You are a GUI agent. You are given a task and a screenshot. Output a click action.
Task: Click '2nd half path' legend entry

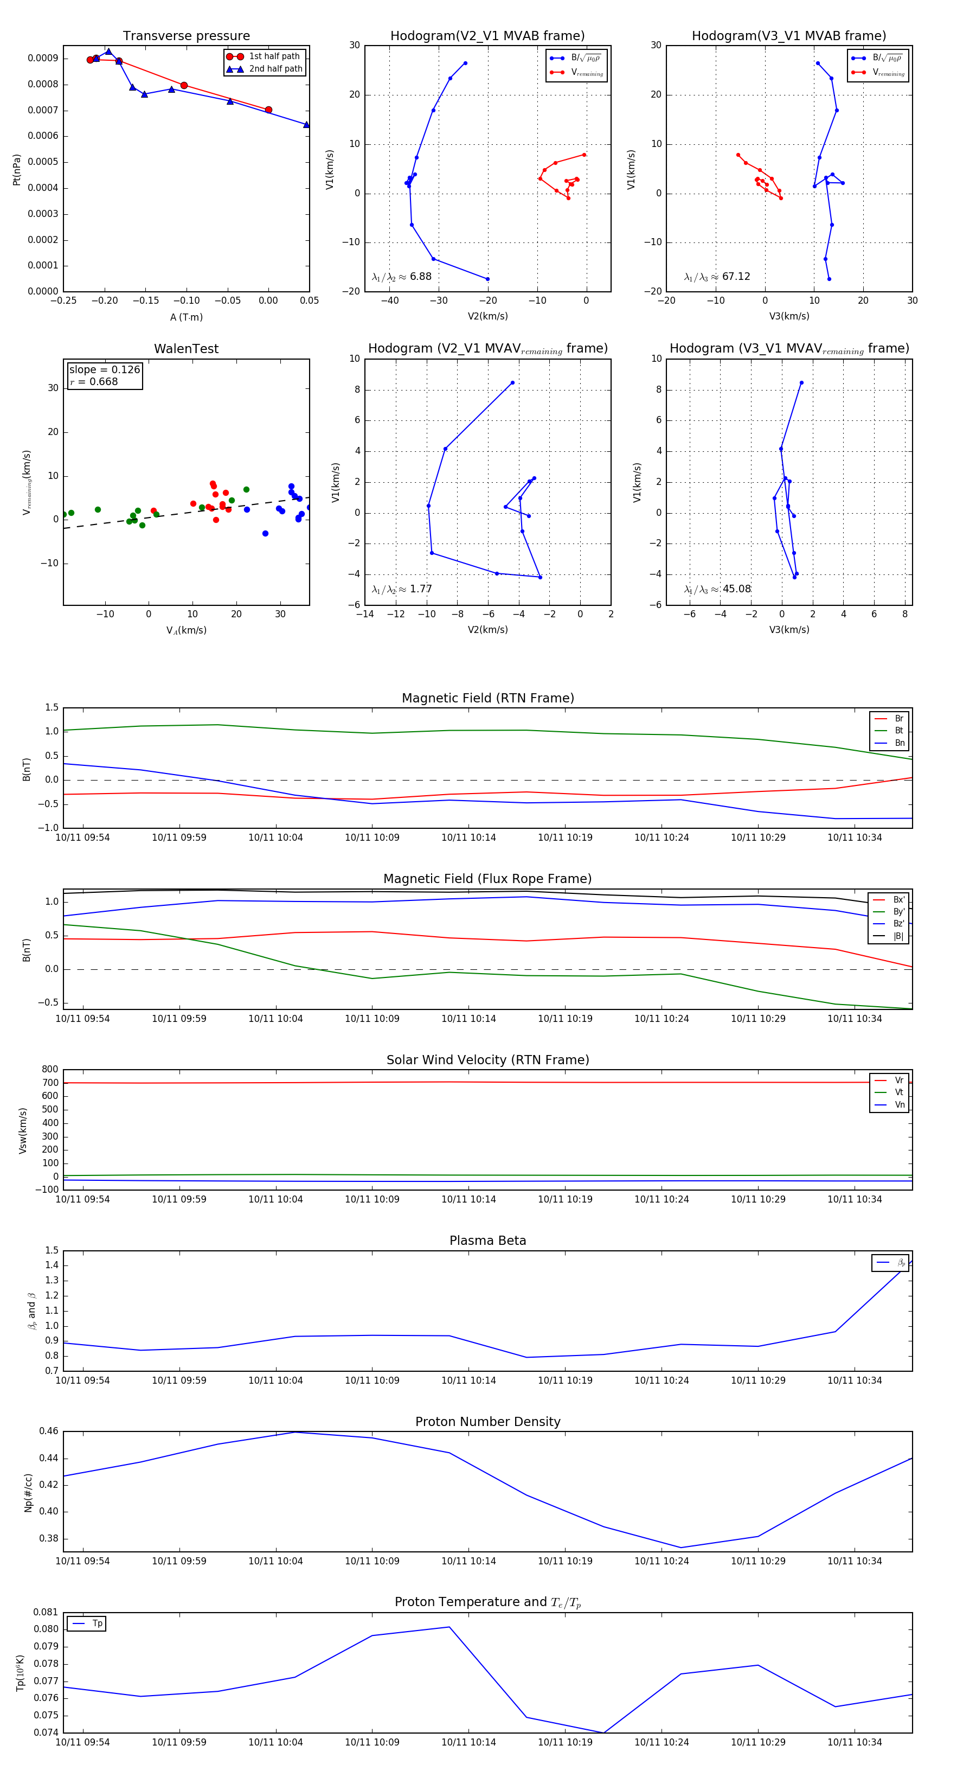265,69
